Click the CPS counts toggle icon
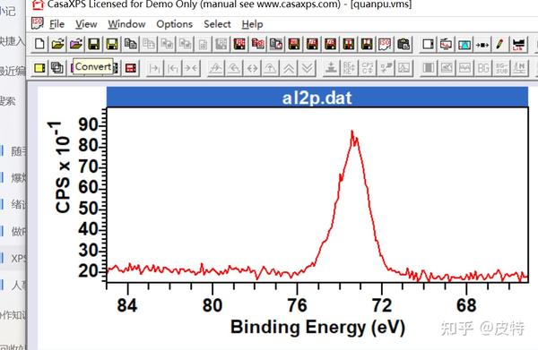This screenshot has height=350, width=538. (x=368, y=68)
